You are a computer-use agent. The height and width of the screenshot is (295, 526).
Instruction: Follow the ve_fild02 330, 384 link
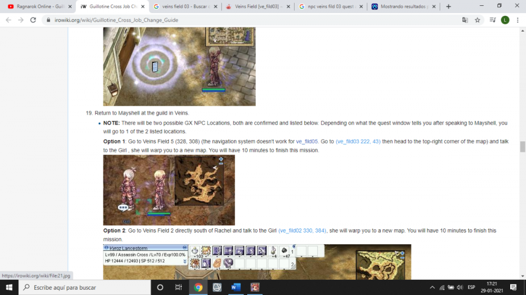[302, 230]
